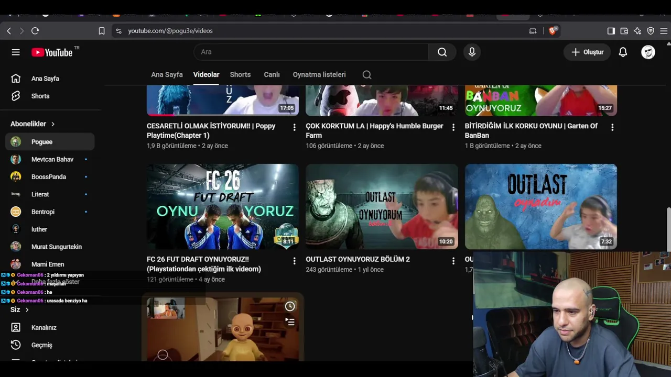Screen dimensions: 671x377
Task: Open the notifications bell
Action: (623, 52)
